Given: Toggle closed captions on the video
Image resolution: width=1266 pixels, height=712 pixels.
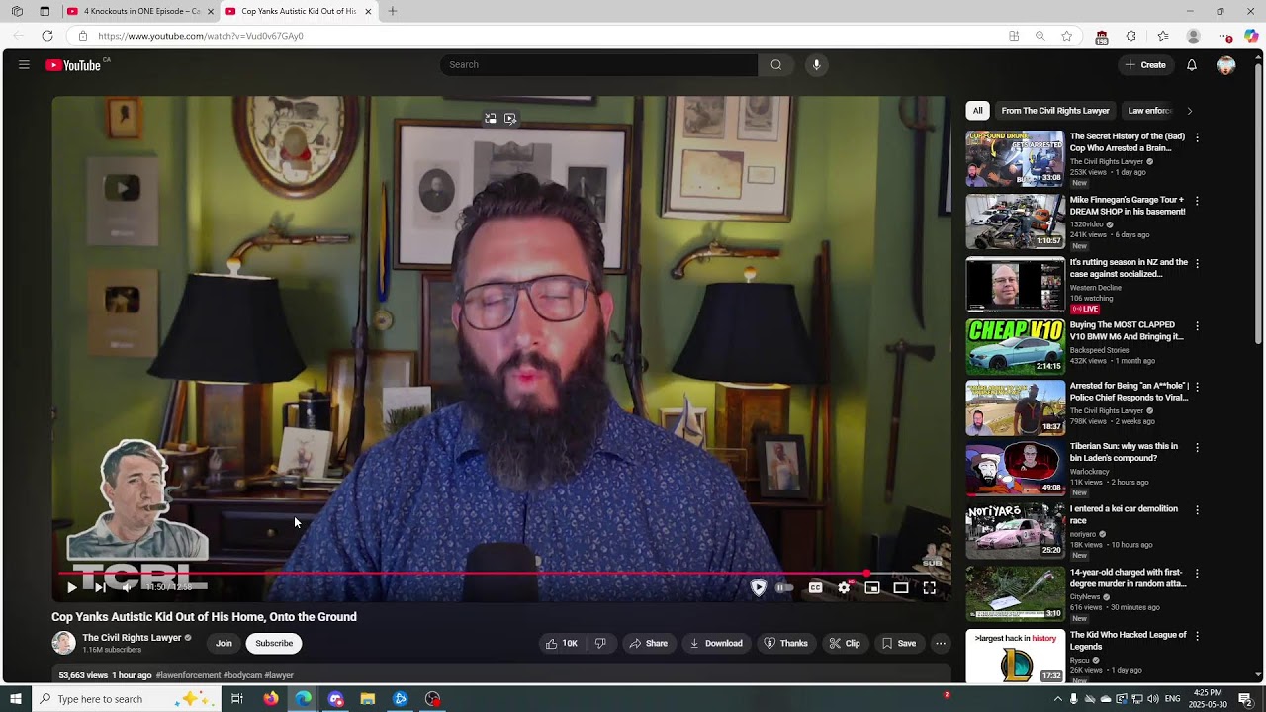Looking at the screenshot, I should (x=815, y=587).
